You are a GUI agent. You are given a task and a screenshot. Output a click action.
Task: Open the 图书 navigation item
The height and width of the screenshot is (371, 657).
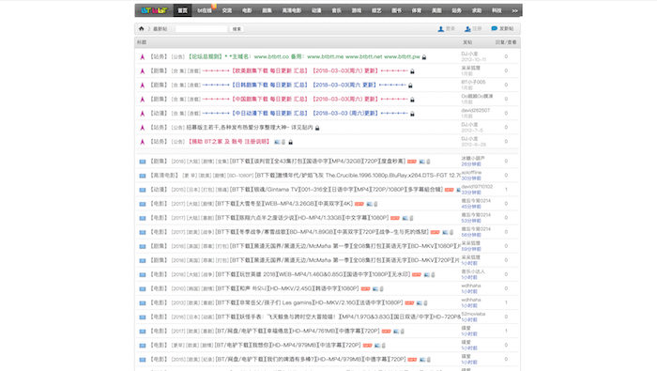396,10
